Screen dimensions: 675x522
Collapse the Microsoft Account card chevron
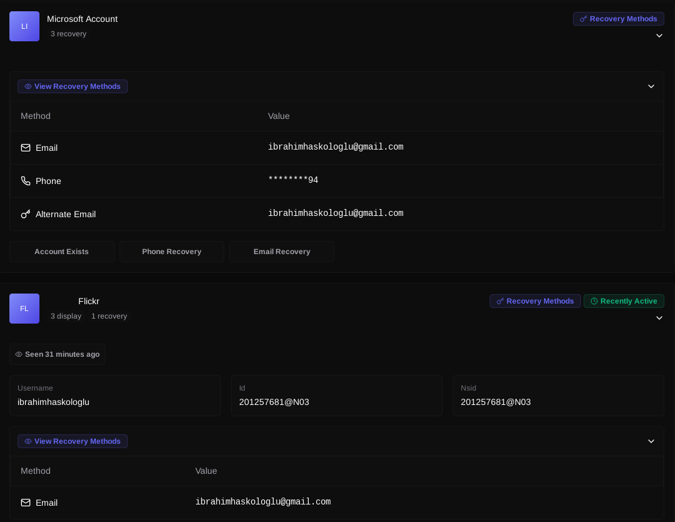pyautogui.click(x=659, y=36)
